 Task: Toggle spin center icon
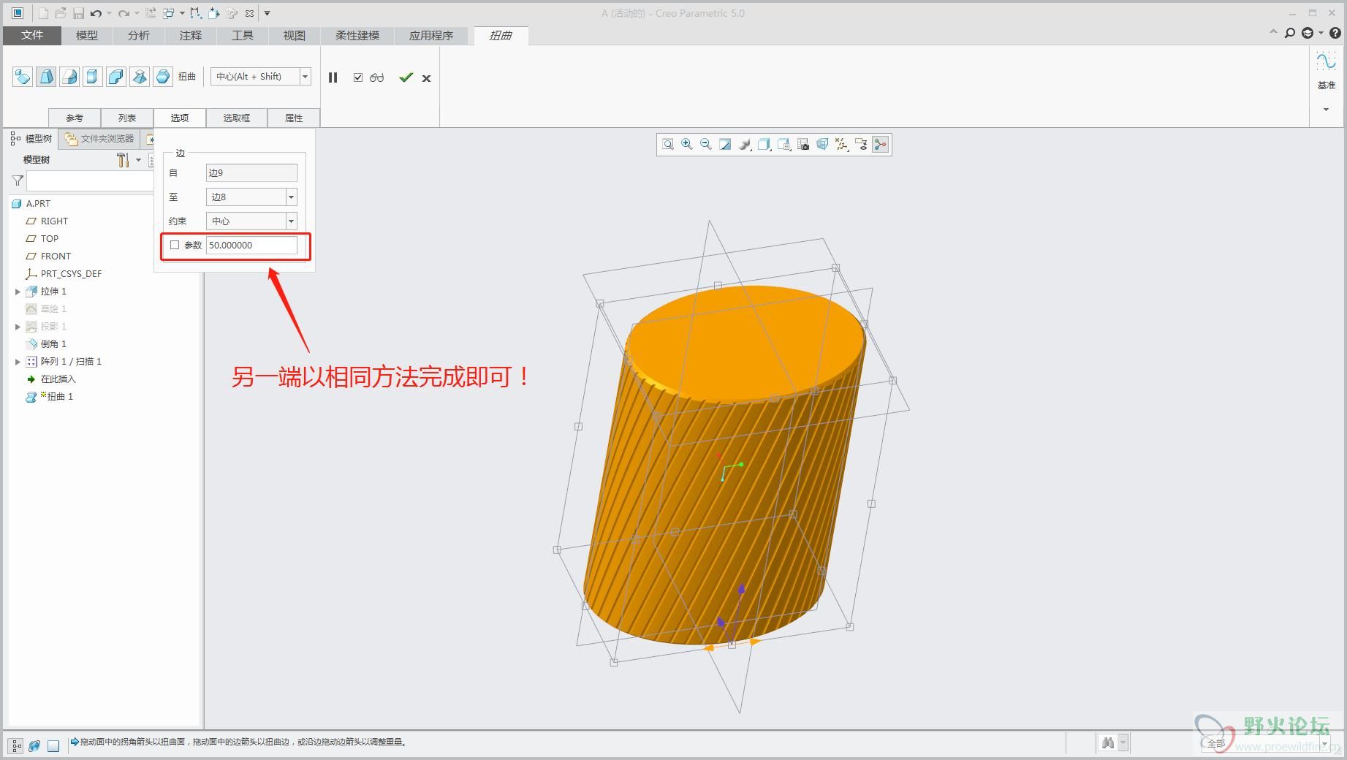[881, 145]
